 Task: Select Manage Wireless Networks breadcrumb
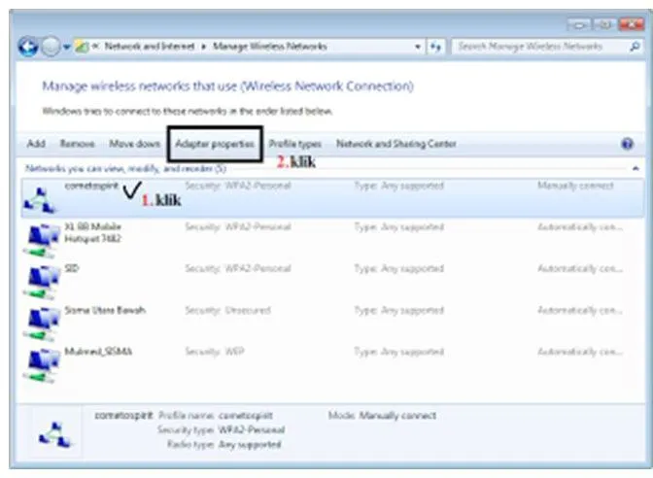(x=270, y=47)
